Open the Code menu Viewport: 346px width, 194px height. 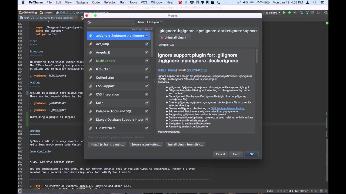coord(96,2)
